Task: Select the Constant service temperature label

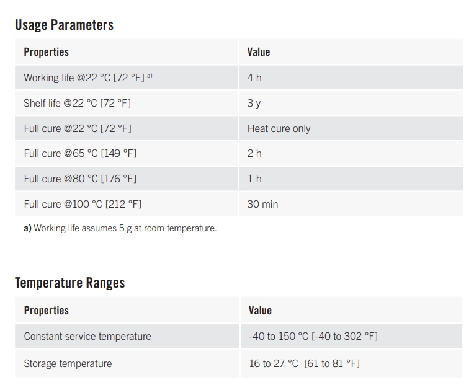Action: pos(87,336)
